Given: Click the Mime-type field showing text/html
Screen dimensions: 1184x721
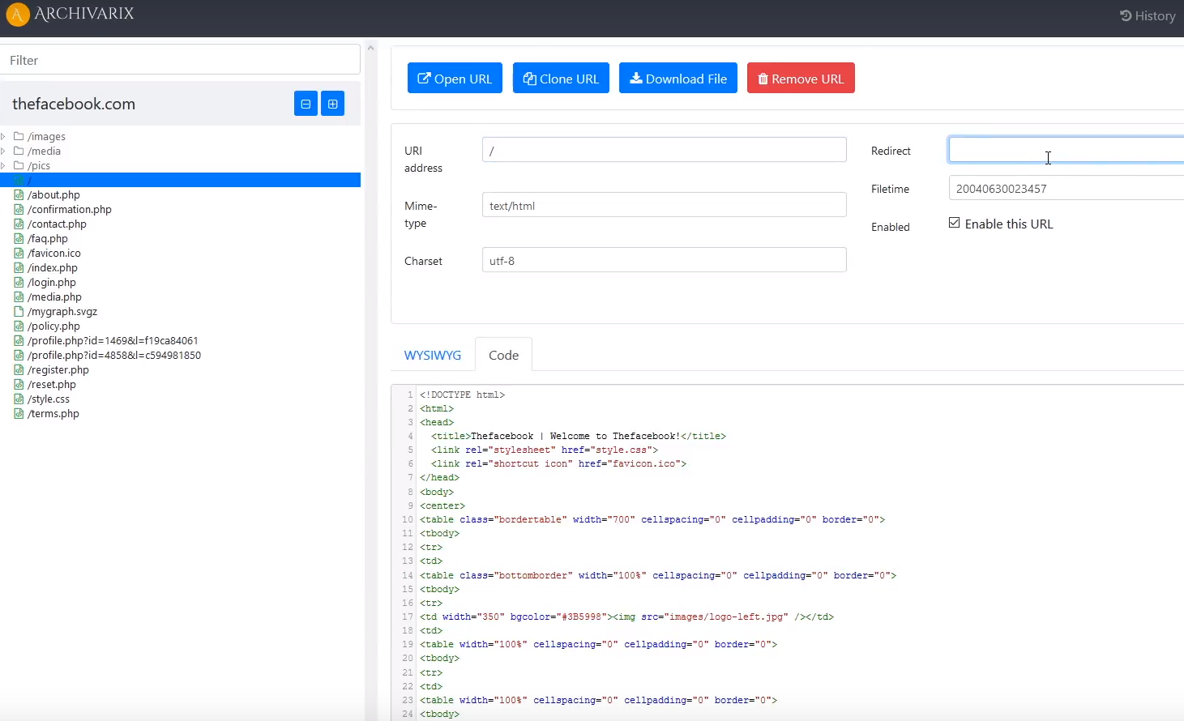Looking at the screenshot, I should (665, 205).
